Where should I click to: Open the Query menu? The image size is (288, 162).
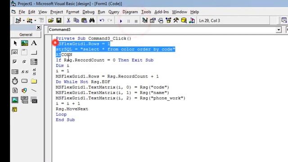[x=114, y=12]
